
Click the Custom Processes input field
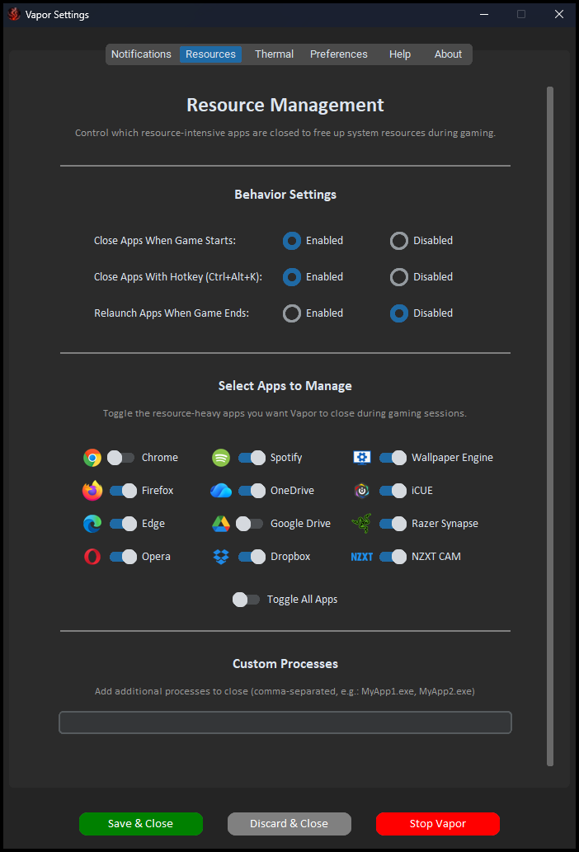285,722
